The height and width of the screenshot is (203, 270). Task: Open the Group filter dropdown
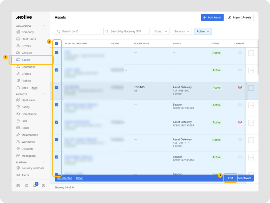point(161,31)
